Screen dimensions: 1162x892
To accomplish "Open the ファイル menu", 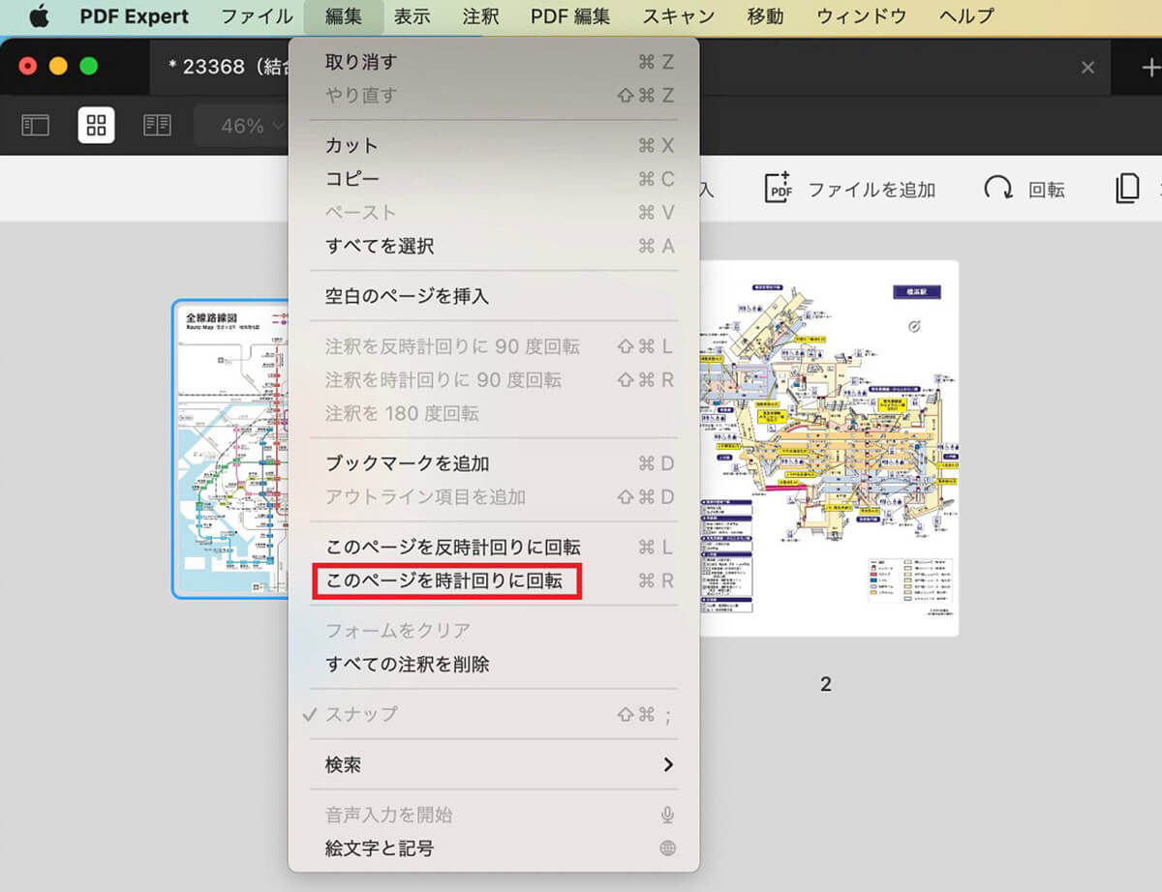I will coord(257,16).
